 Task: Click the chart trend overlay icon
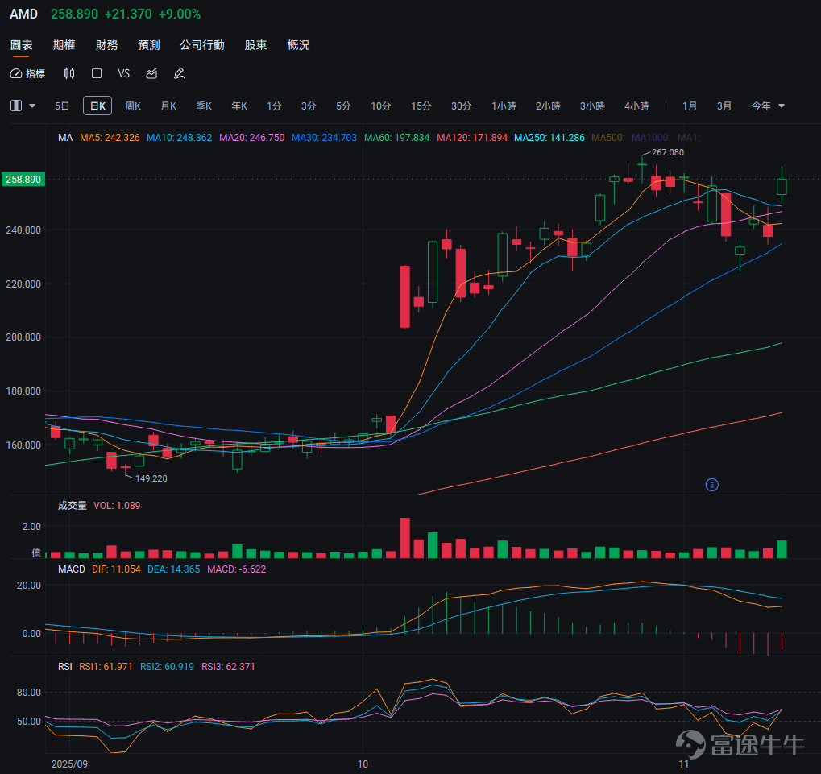(x=151, y=74)
